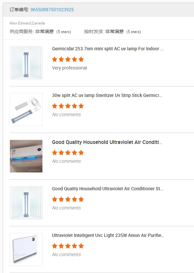Image resolution: width=194 pixels, height=273 pixels.
Task: Select the Good Quality Household Ultraviolet Air Conditioner title
Action: point(107,142)
